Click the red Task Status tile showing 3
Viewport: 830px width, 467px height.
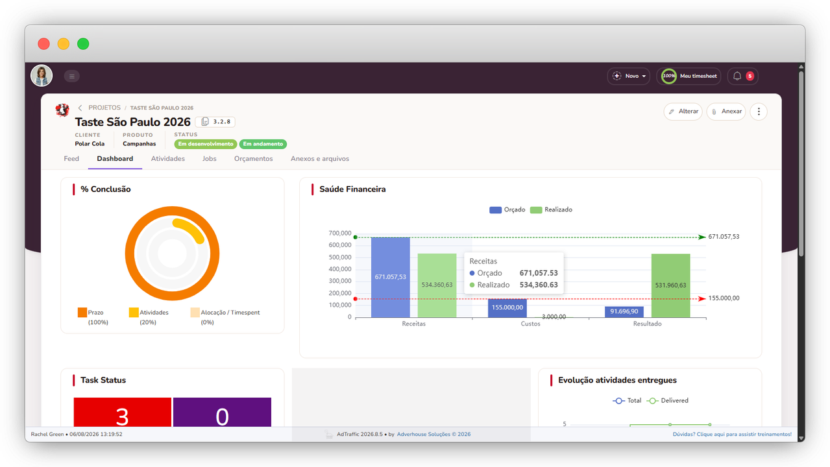tap(123, 413)
